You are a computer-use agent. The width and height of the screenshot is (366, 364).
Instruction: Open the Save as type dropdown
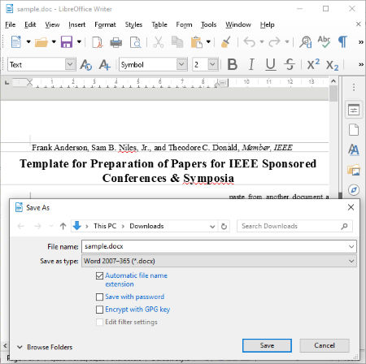coord(351,261)
